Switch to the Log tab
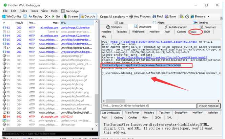Viewport: 225px width, 139px height. pos(119,22)
